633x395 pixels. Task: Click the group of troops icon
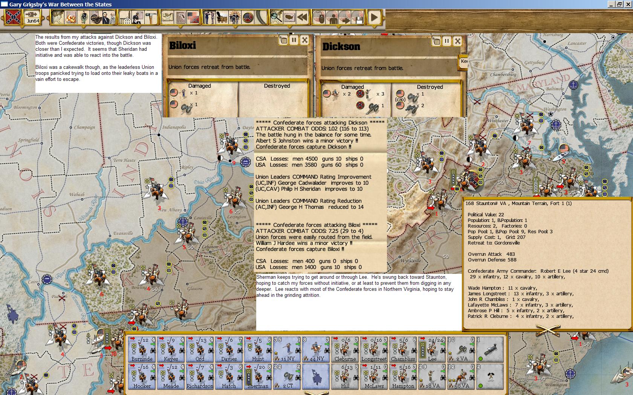(235, 17)
